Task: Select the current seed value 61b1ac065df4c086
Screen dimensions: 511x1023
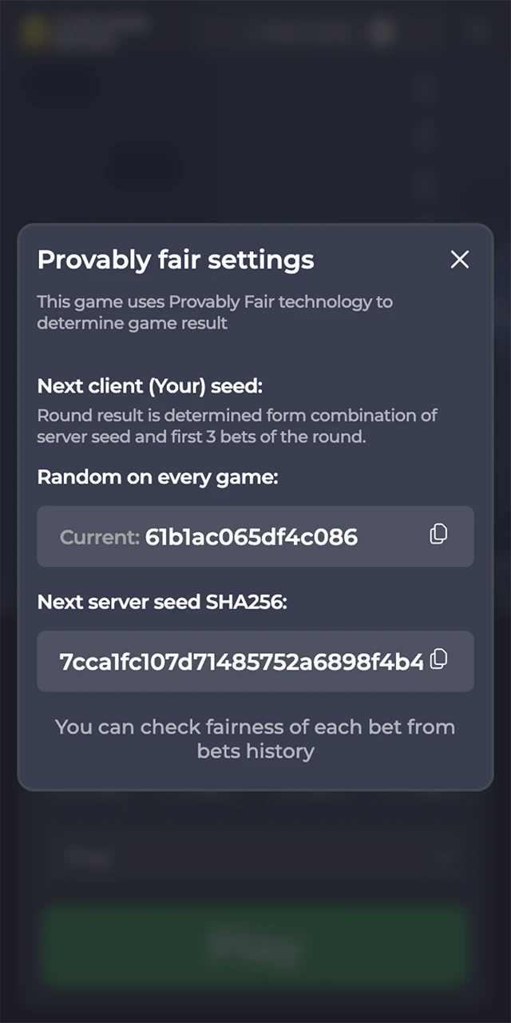Action: tap(251, 537)
